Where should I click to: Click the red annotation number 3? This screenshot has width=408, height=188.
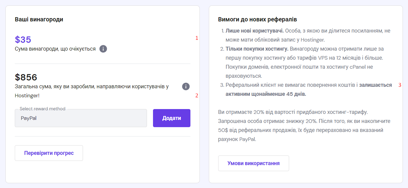point(400,85)
